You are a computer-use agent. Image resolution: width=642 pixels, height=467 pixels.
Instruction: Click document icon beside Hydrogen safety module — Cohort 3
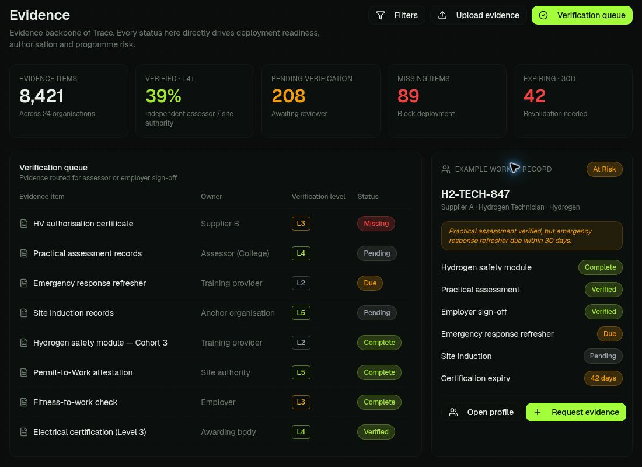click(x=24, y=343)
